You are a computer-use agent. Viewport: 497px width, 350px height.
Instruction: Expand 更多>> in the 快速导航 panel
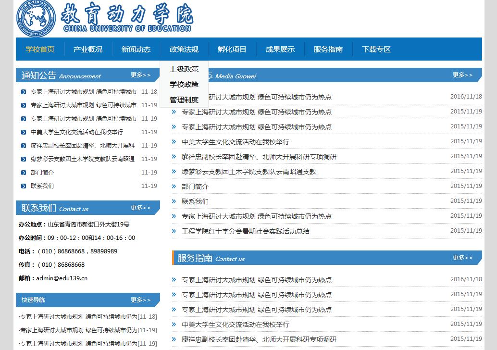point(140,300)
